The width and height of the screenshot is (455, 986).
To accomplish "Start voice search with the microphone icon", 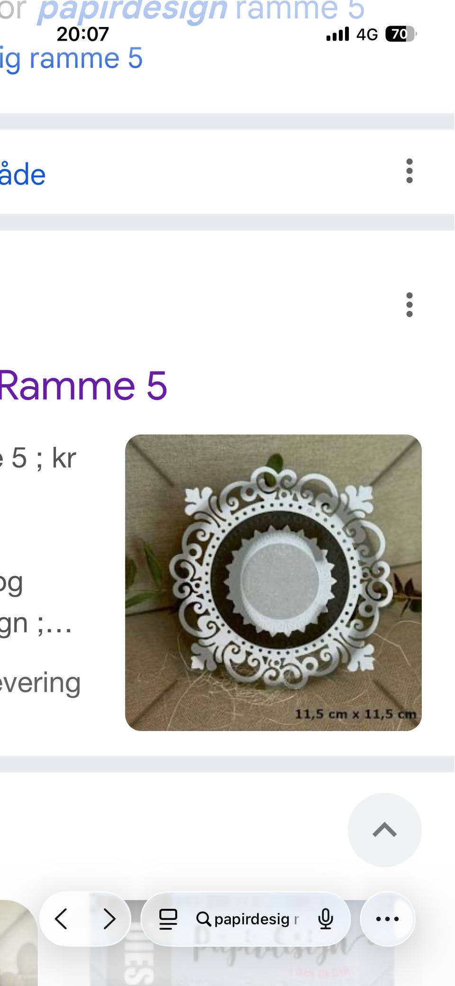I will [326, 919].
